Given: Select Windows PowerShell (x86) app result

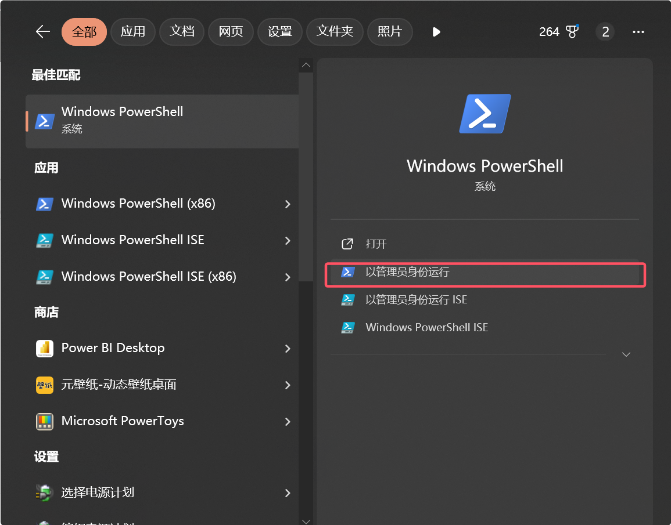Looking at the screenshot, I should point(162,204).
